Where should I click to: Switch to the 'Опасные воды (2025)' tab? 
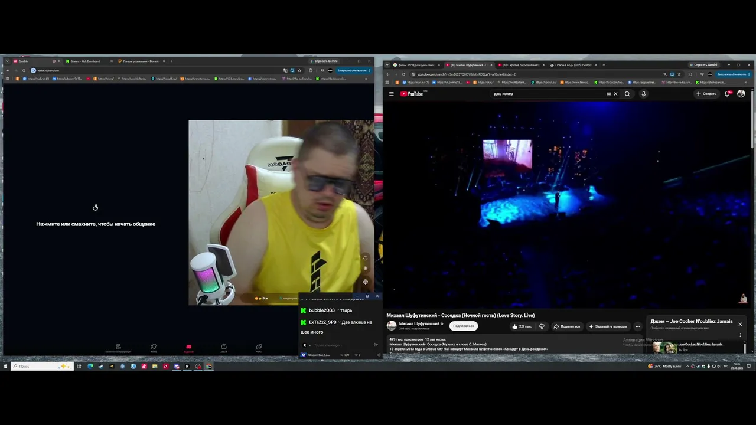[572, 65]
